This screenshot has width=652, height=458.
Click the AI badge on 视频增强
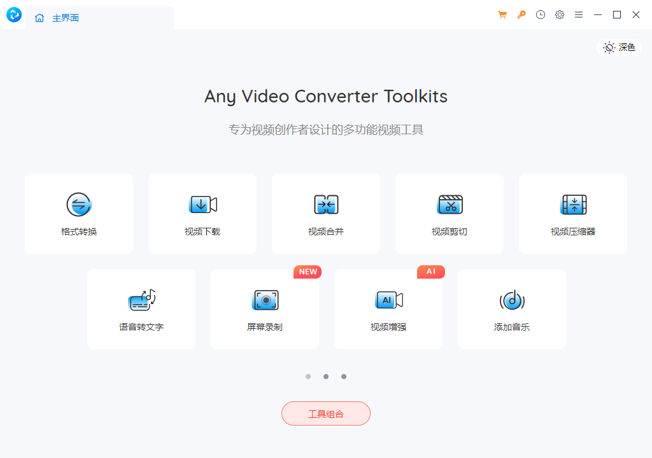point(431,272)
